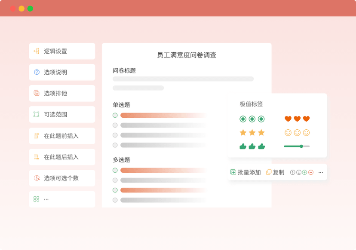Move option down with the down-arrow icon
356x250 pixels.
pyautogui.click(x=299, y=172)
